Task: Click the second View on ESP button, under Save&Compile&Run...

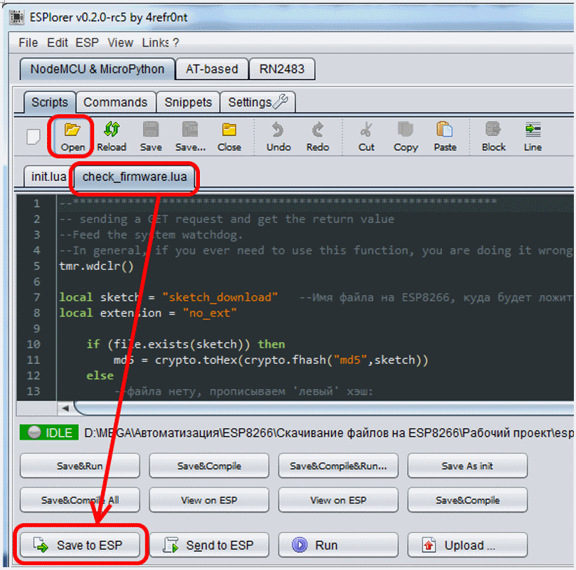Action: pos(338,500)
